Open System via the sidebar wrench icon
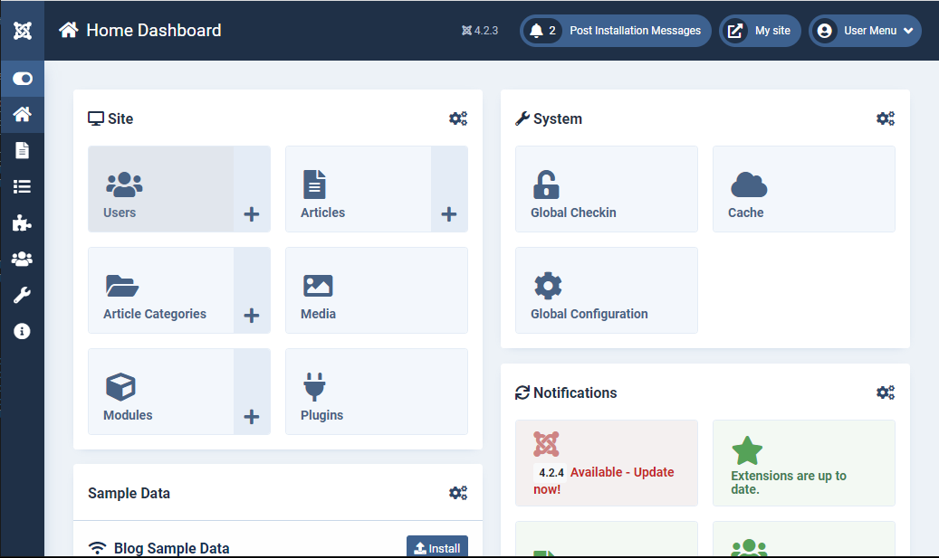 22,295
